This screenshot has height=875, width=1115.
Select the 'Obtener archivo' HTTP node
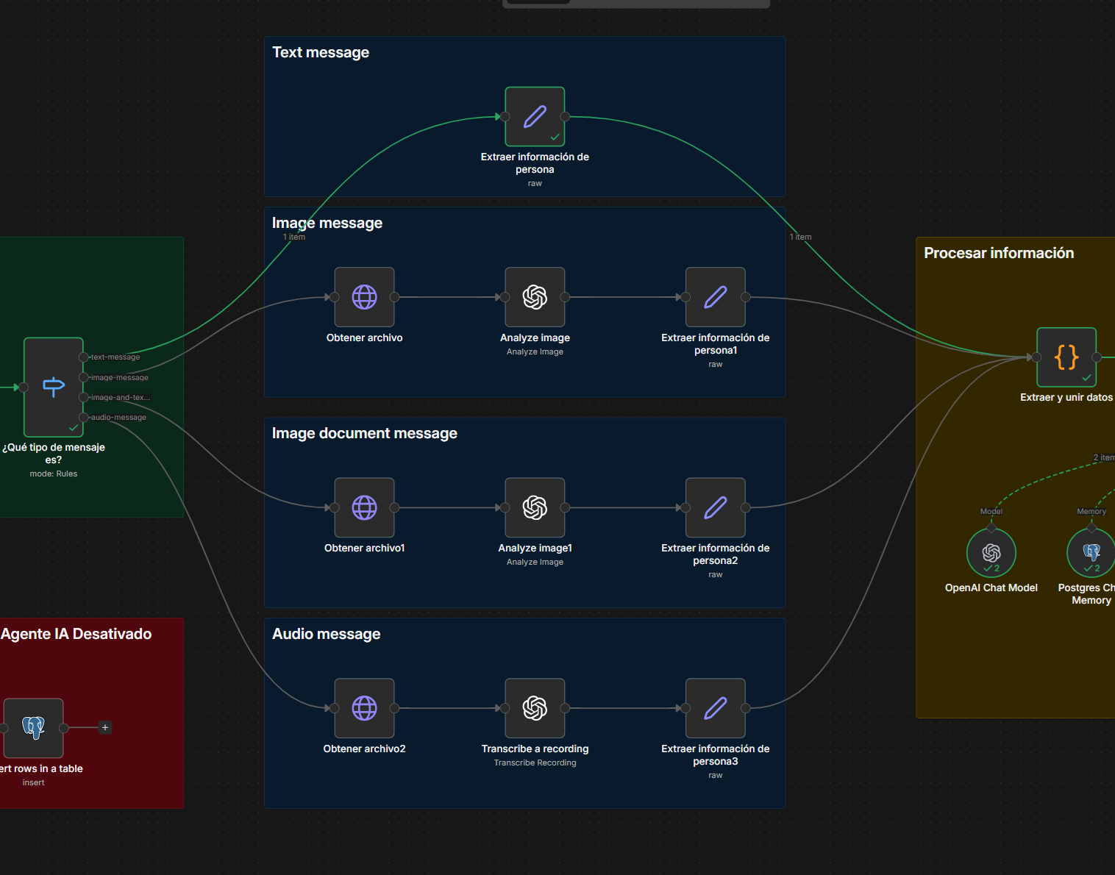tap(364, 297)
